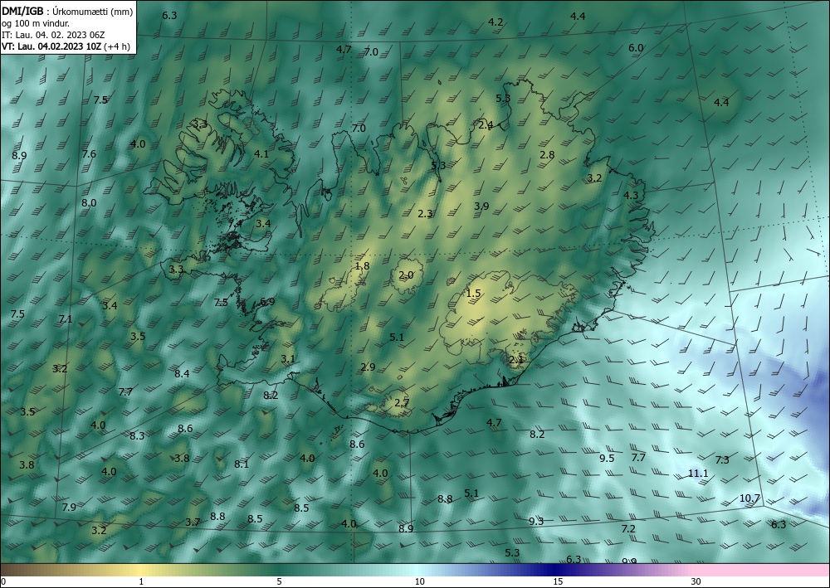Click the map value 3.9 in the northern interior
This screenshot has height=588, width=830.
[x=481, y=207]
